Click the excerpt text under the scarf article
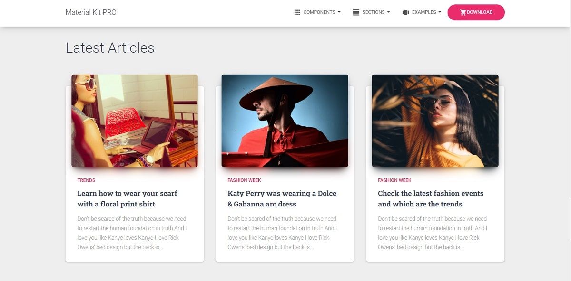 [x=132, y=233]
